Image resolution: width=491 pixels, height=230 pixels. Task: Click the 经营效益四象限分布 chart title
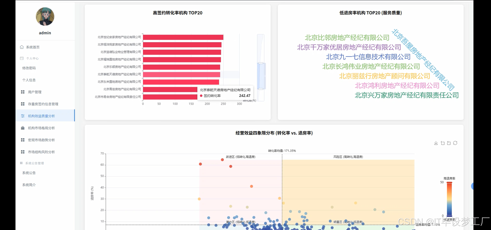coord(274,133)
